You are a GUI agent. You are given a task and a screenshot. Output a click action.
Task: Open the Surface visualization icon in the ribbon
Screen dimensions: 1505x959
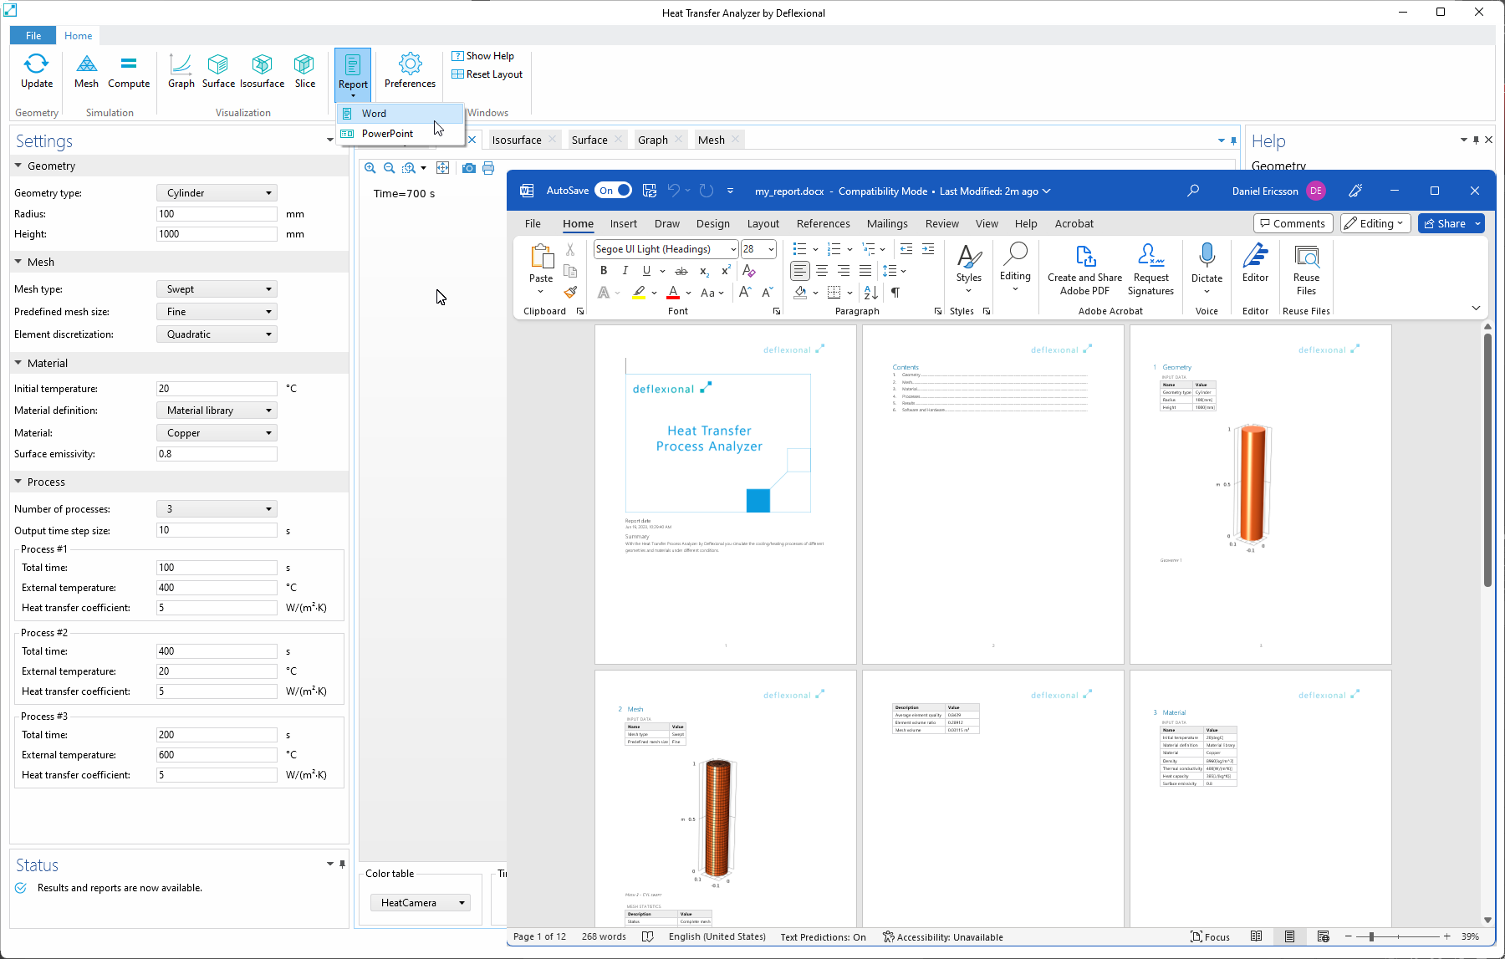[x=218, y=71]
